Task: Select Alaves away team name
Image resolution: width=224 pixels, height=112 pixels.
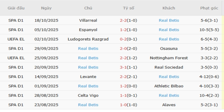Action: [x=169, y=105]
